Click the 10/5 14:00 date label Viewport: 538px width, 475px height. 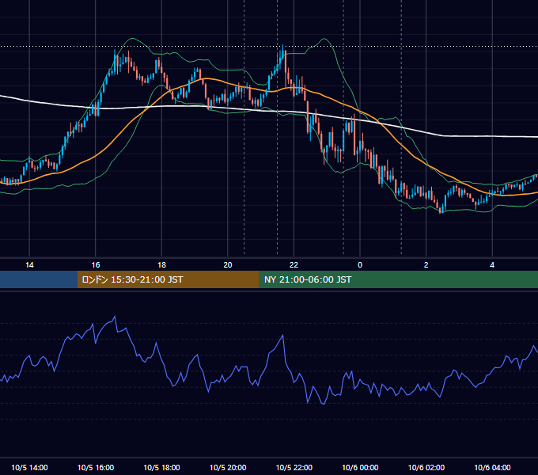click(29, 467)
